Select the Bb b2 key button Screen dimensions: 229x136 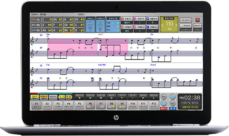tap(69, 30)
